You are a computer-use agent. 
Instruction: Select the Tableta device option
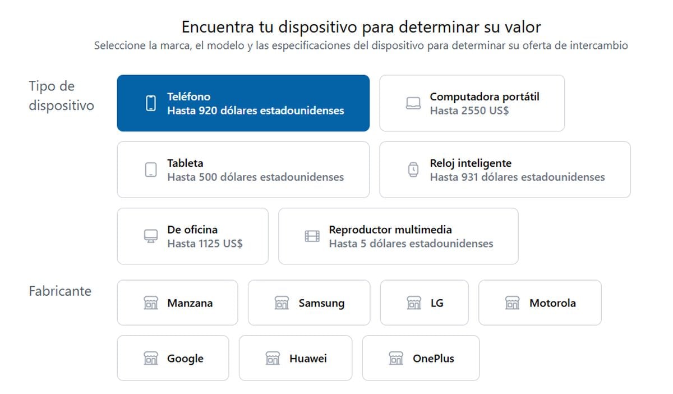point(243,169)
